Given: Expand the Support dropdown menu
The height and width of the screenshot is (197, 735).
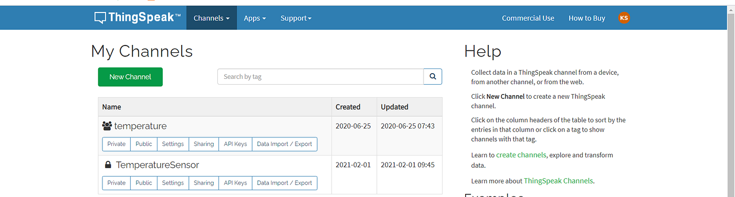Looking at the screenshot, I should click(296, 18).
